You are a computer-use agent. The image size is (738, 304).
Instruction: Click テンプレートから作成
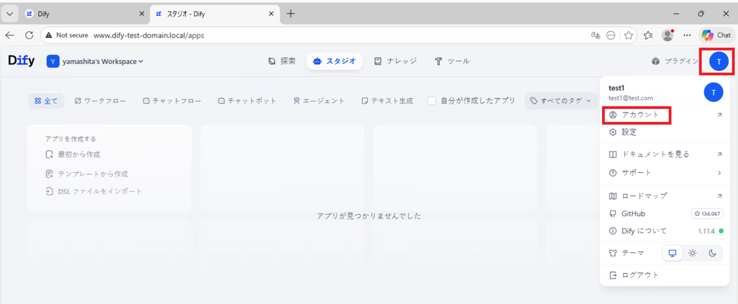pyautogui.click(x=86, y=174)
